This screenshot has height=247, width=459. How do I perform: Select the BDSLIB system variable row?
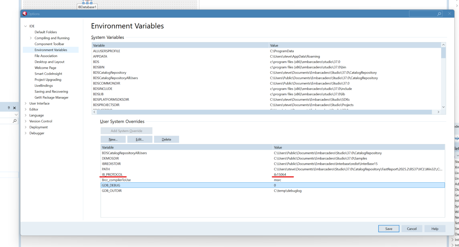pos(98,94)
